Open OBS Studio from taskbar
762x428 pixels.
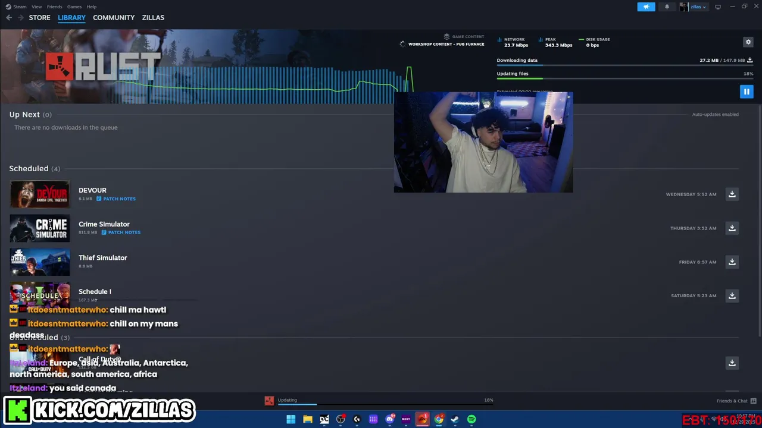(341, 419)
